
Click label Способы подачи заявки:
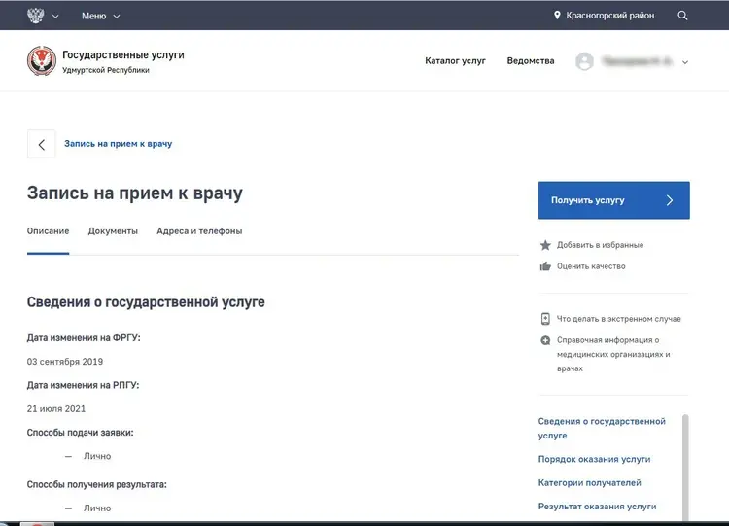(80, 433)
